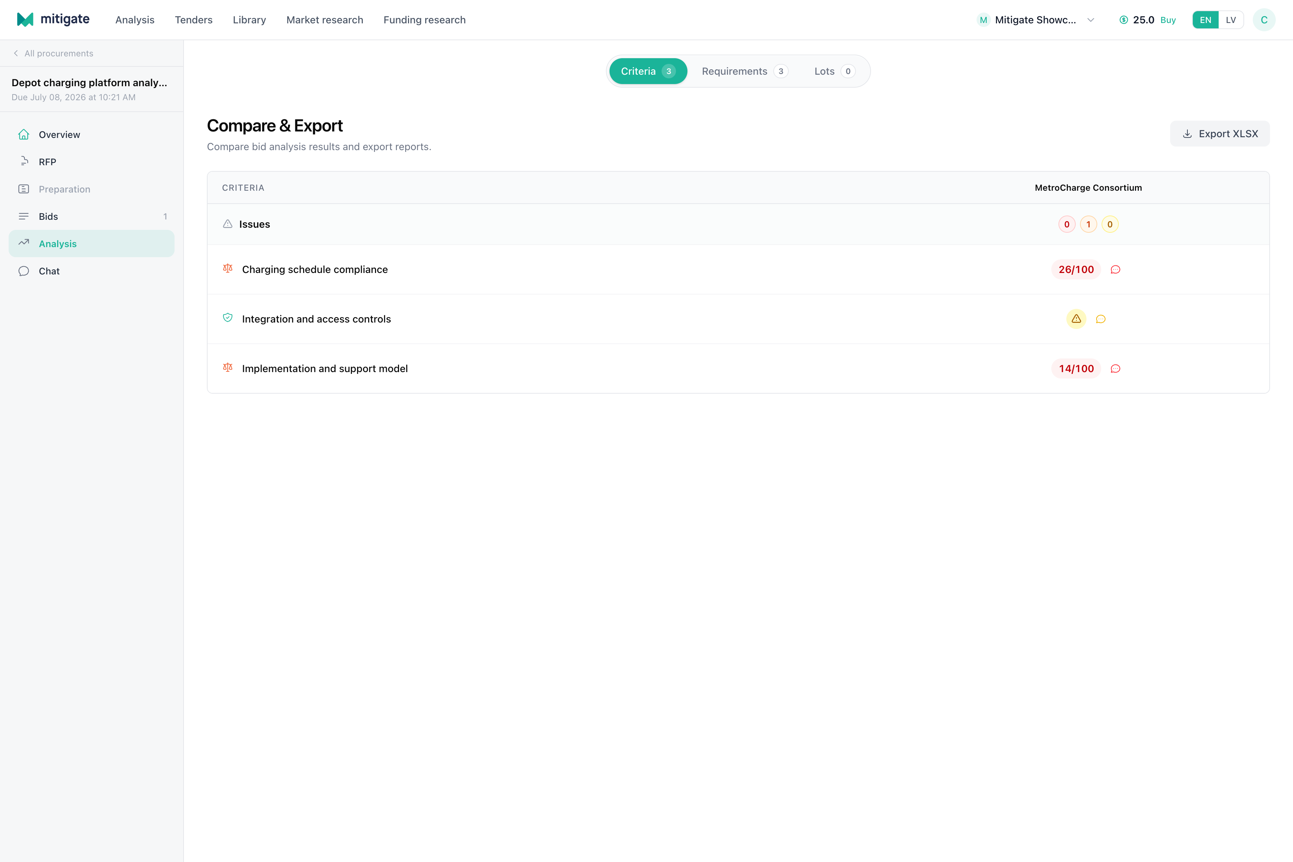Click the 14/100 score badge

pos(1076,369)
